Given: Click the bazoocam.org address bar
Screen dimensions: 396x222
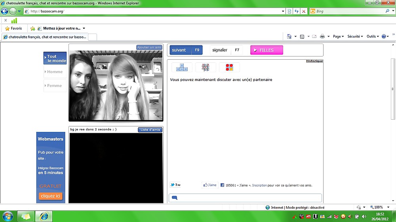Looking at the screenshot, I should (x=154, y=11).
